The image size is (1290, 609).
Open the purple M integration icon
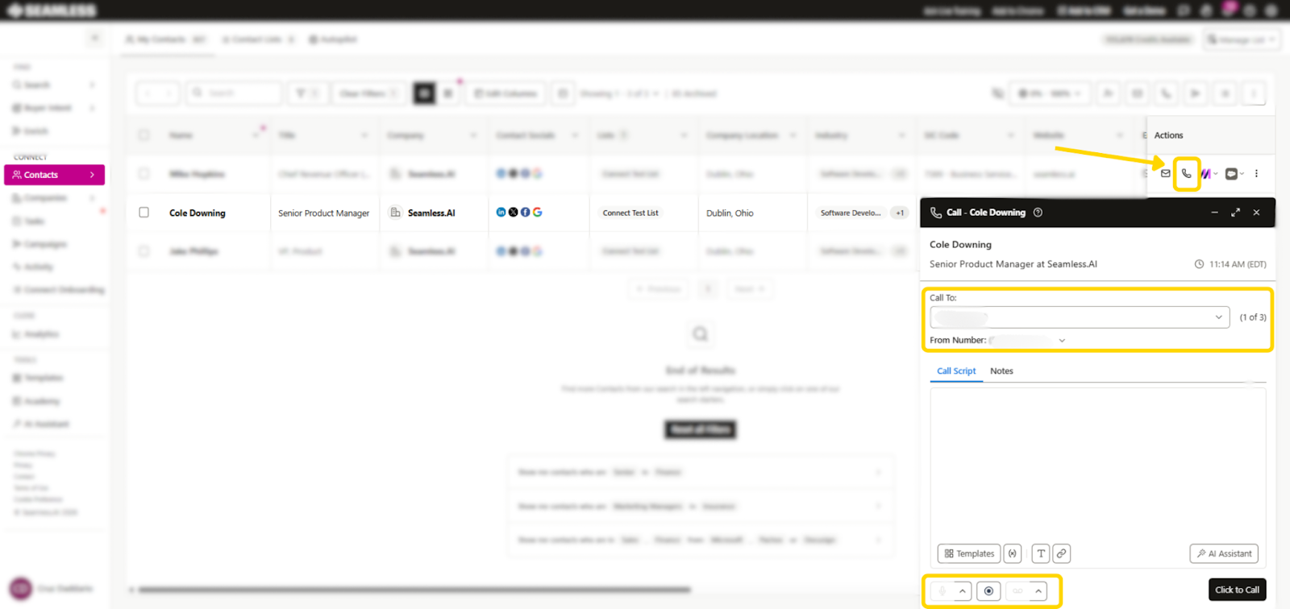(x=1205, y=173)
